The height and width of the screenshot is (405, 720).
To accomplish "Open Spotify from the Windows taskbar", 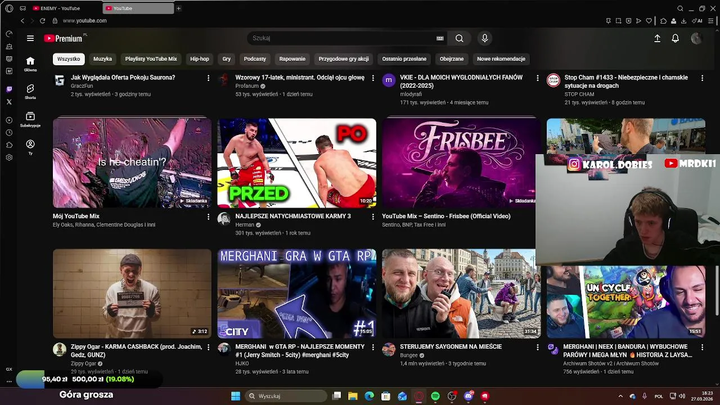I will [435, 396].
